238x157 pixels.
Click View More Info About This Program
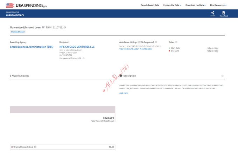click(136, 49)
